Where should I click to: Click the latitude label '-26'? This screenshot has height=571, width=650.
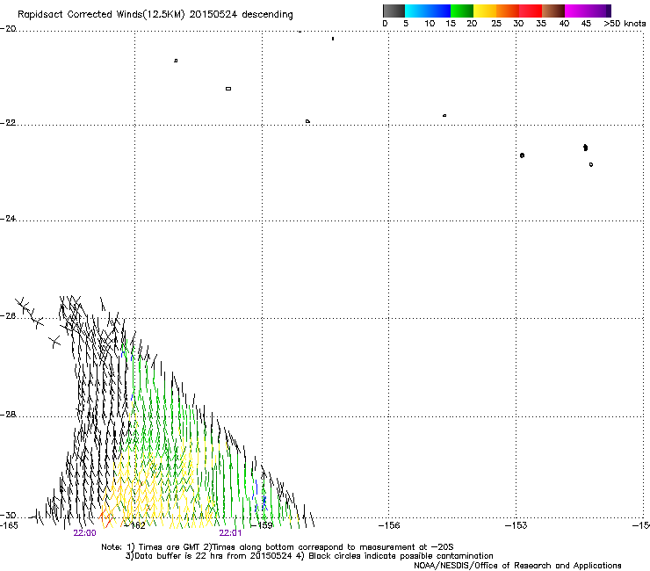pos(8,316)
